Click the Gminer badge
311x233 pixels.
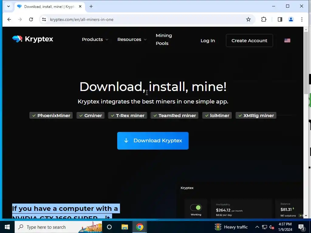(x=91, y=116)
